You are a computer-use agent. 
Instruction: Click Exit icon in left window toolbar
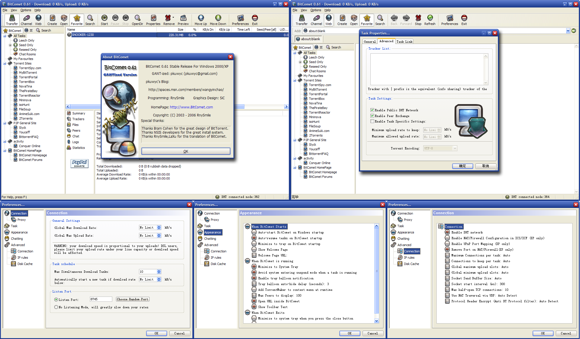click(x=255, y=20)
